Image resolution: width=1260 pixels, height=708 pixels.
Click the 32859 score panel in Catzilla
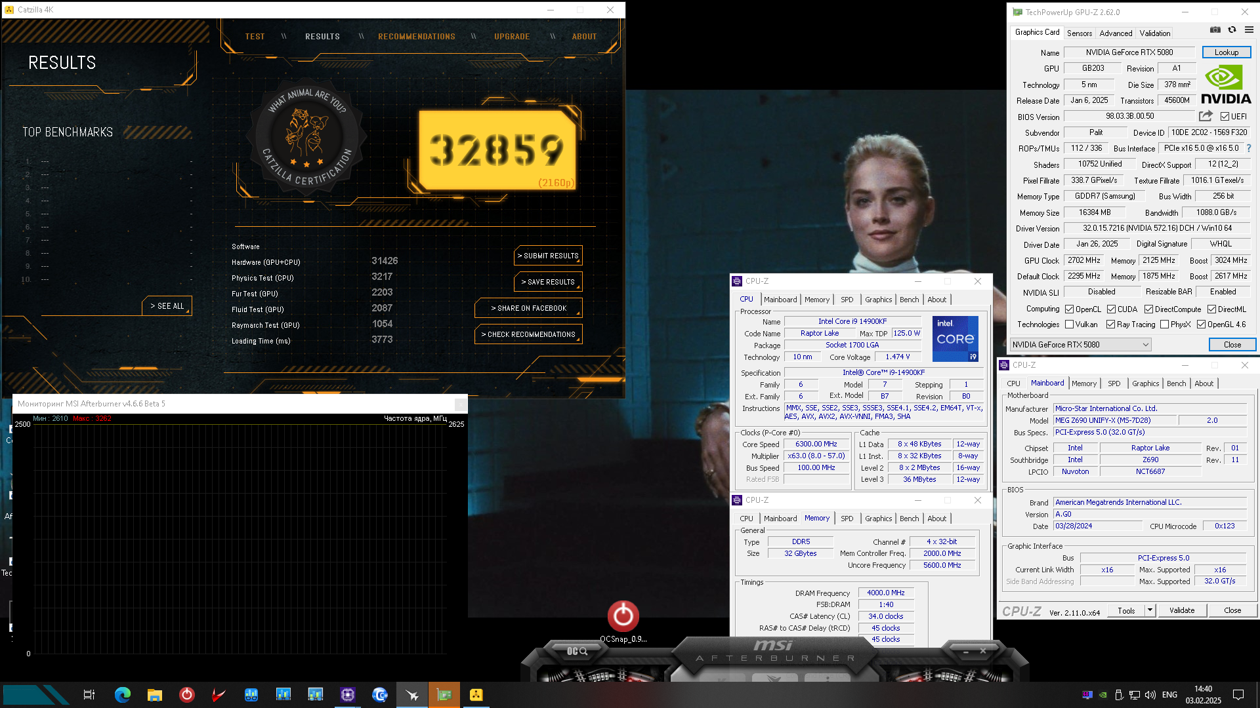(497, 150)
